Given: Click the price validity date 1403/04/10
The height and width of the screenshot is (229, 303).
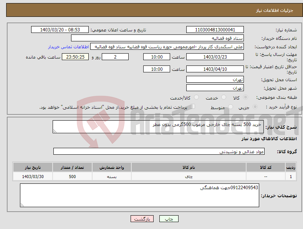Looking at the screenshot, I should pos(215,69).
